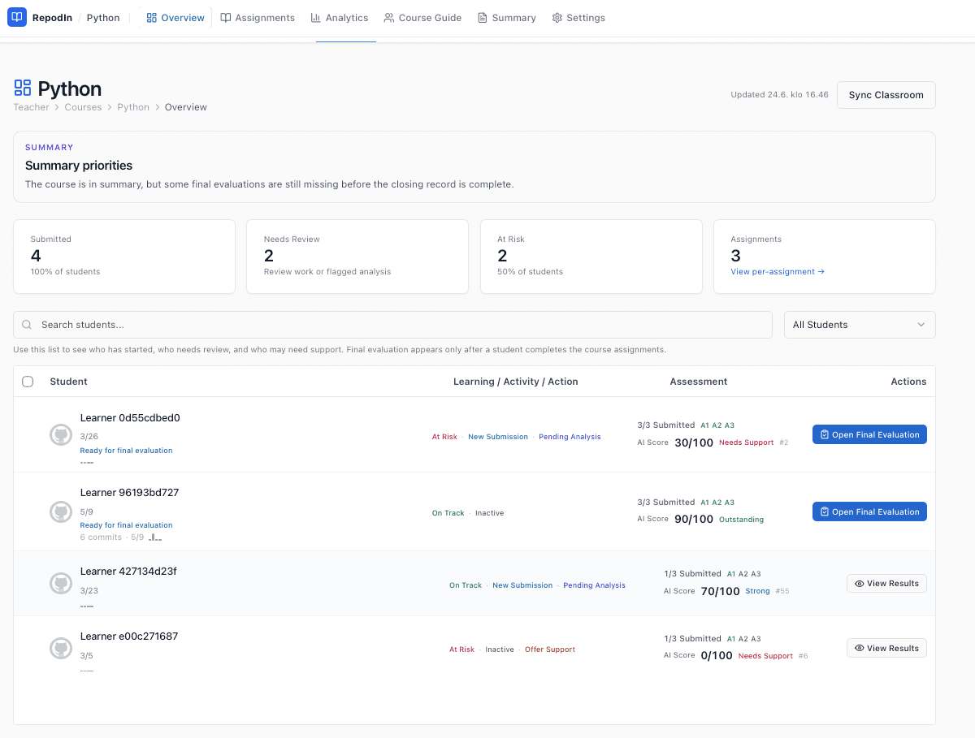Click the At Risk stat card
The height and width of the screenshot is (738, 975).
pyautogui.click(x=591, y=257)
